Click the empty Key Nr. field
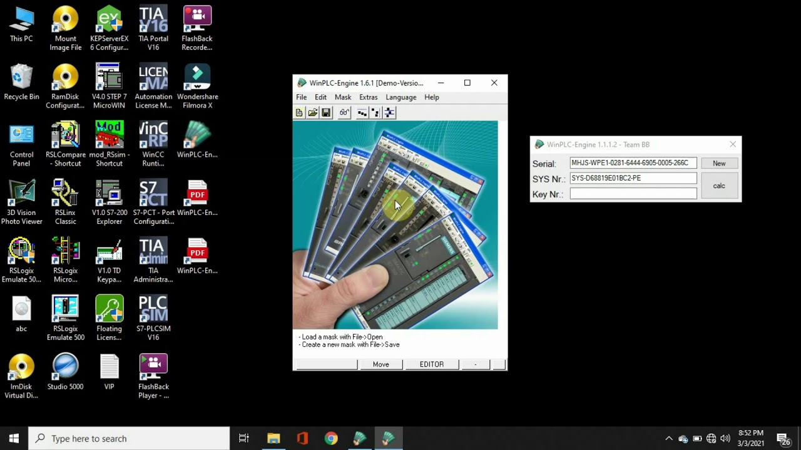801x450 pixels. 633,194
